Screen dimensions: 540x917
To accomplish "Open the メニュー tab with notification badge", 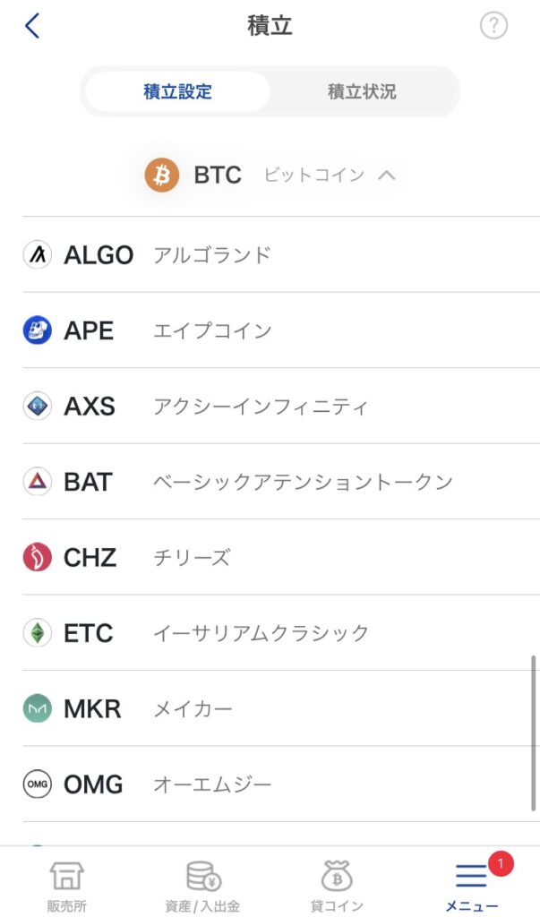I will [472, 886].
